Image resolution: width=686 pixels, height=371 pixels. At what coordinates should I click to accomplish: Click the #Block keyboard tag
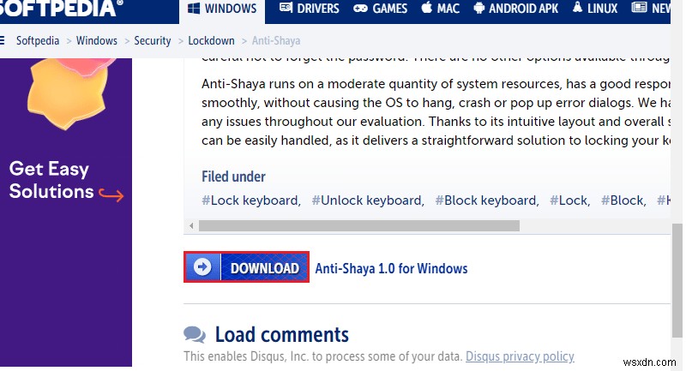pyautogui.click(x=486, y=200)
